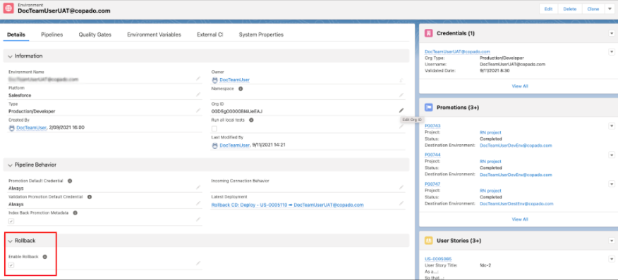The image size is (618, 280).
Task: Click the User Stories related list icon
Action: click(x=429, y=241)
